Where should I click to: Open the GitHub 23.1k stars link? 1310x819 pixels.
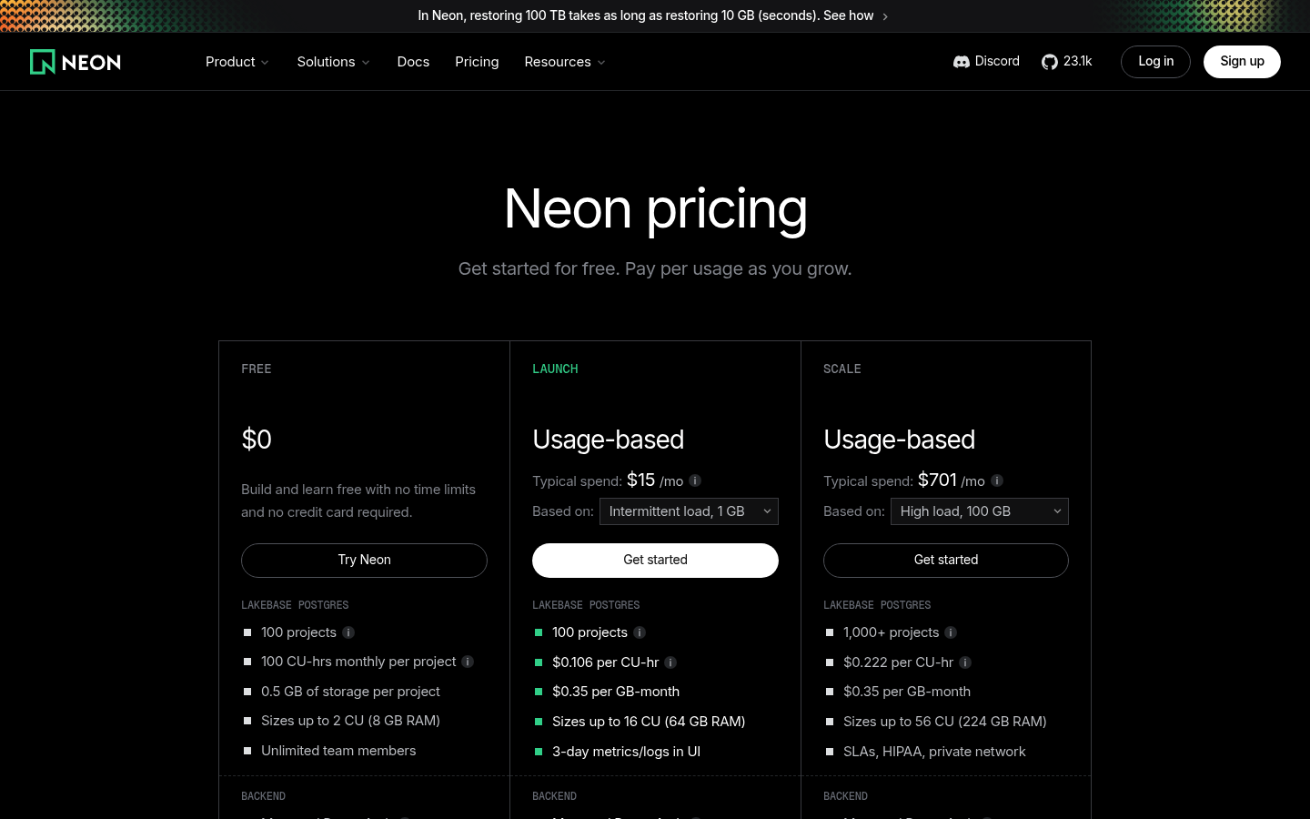[x=1067, y=62]
